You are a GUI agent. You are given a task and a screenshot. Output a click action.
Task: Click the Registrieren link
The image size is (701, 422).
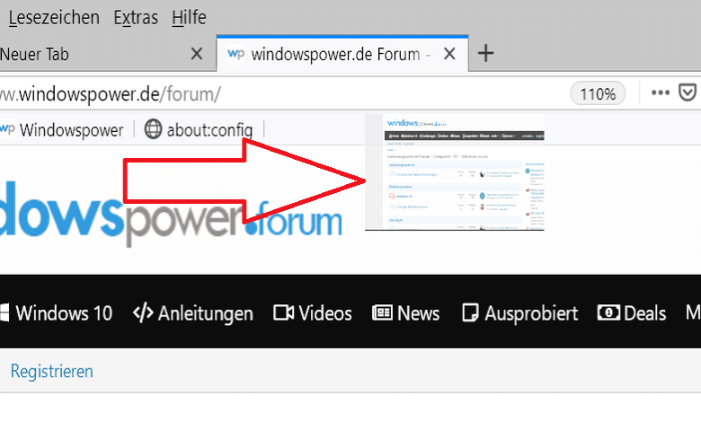(52, 372)
